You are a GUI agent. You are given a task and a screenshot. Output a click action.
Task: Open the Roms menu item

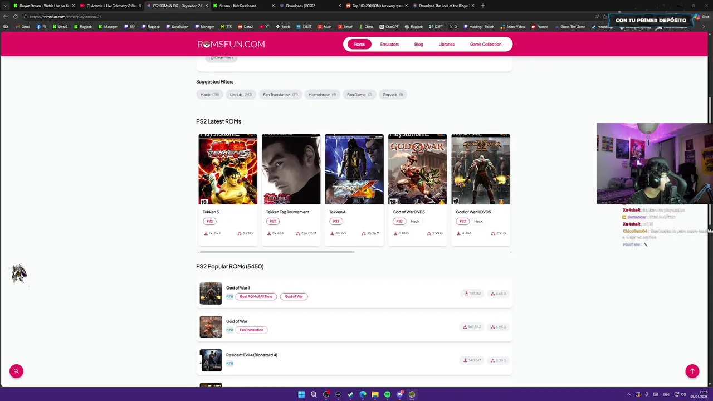pos(359,45)
